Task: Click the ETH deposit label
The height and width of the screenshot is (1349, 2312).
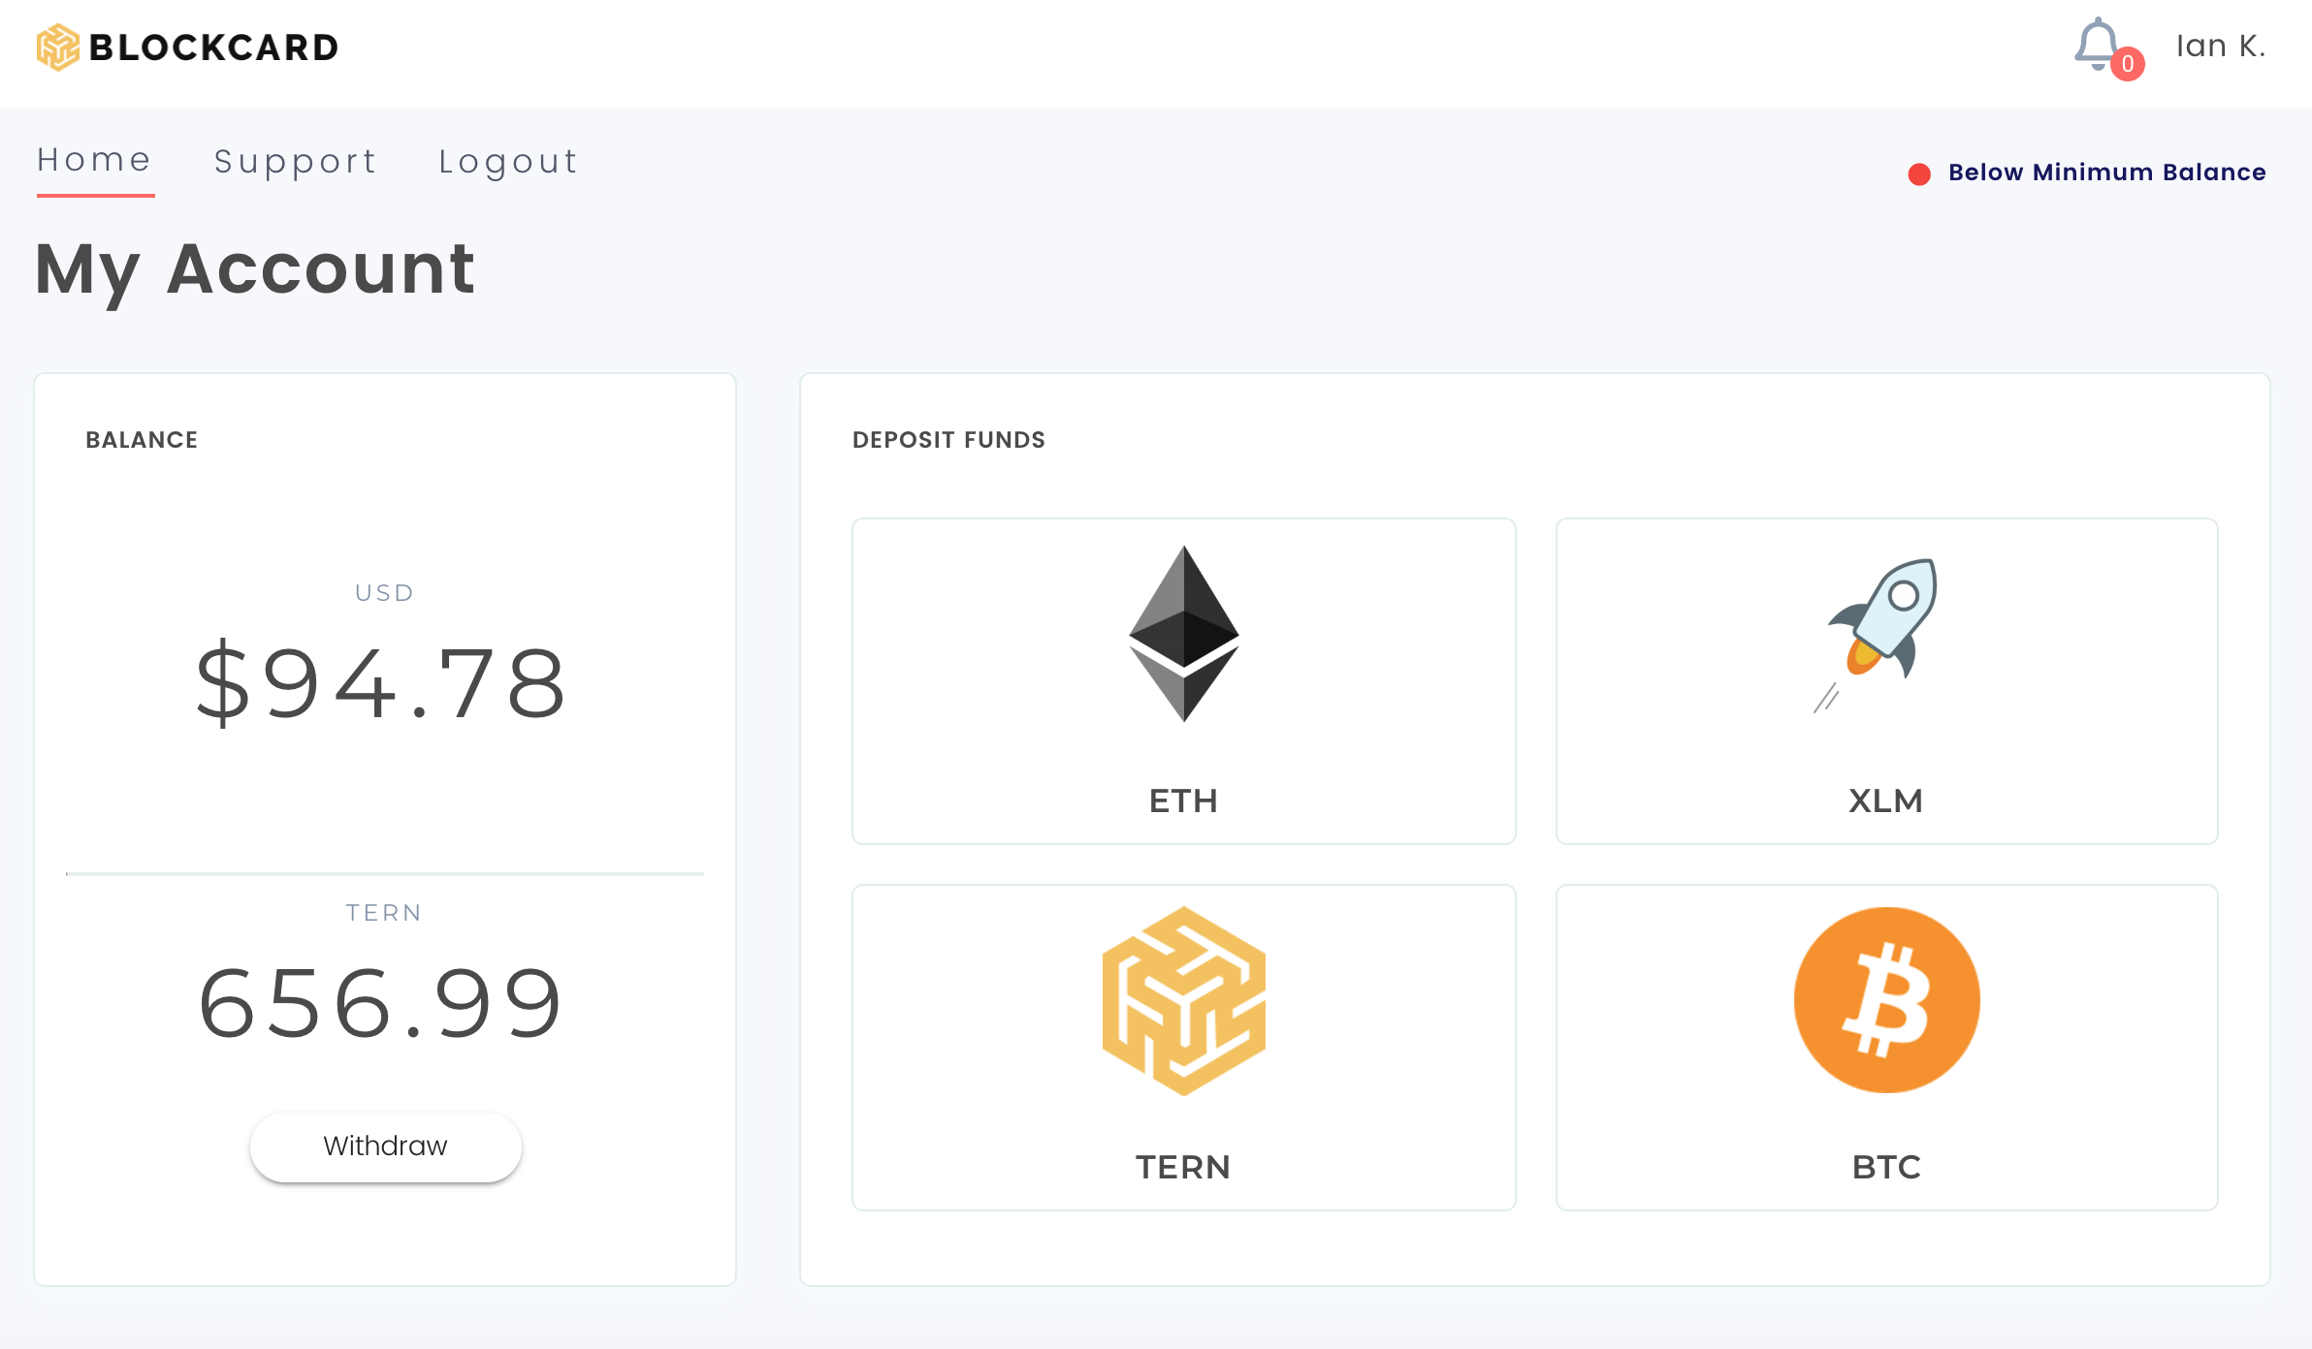Action: 1183,800
